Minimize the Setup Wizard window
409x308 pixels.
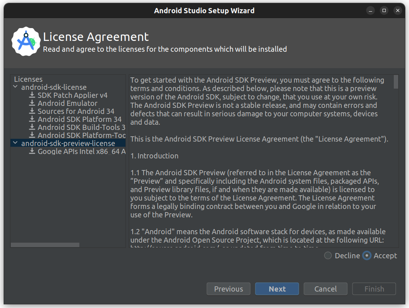click(x=371, y=11)
